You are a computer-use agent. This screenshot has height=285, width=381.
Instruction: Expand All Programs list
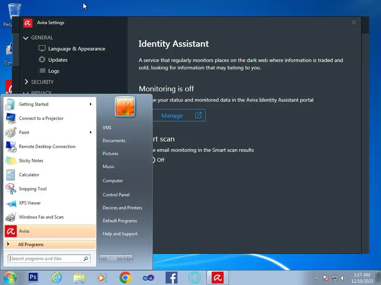50,244
